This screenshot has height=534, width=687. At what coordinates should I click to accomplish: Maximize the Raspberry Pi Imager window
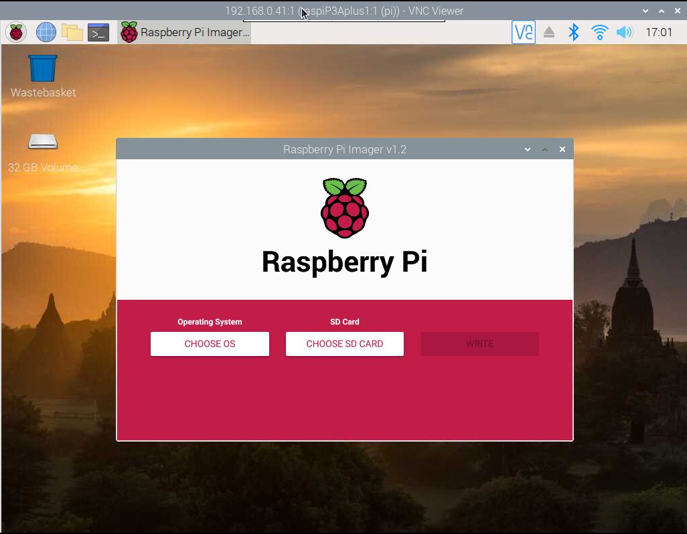[x=545, y=149]
